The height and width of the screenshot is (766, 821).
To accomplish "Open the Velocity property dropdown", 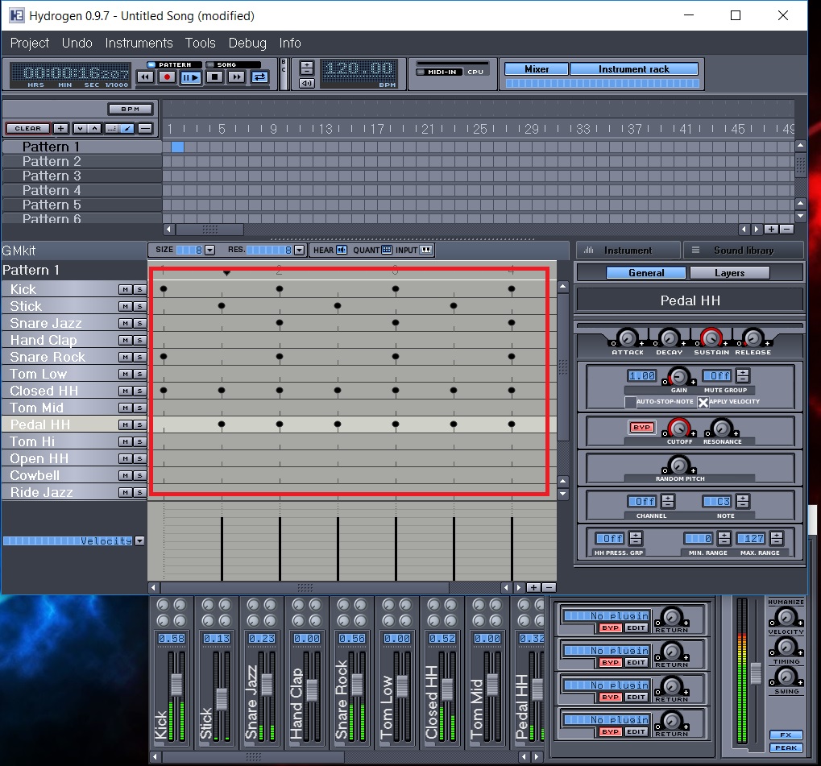I will click(x=139, y=540).
